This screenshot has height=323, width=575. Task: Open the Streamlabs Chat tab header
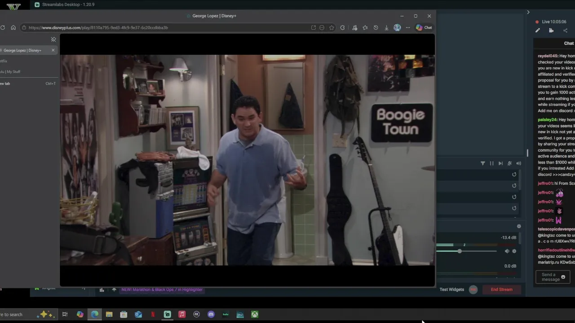(569, 43)
